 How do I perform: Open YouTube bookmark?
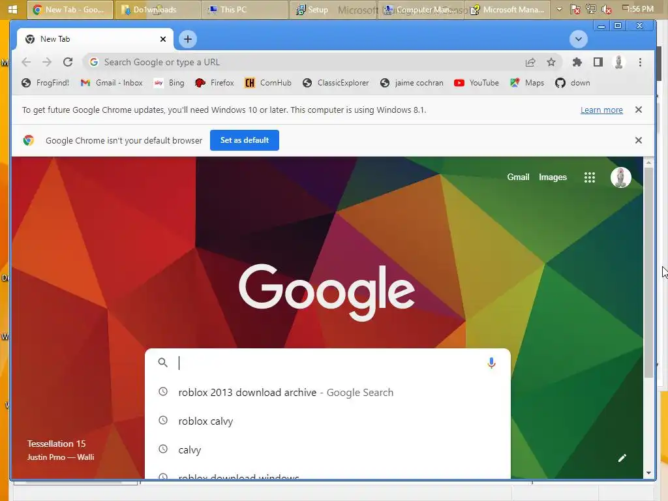(x=476, y=83)
